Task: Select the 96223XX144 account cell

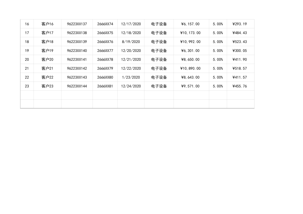Action: click(77, 86)
